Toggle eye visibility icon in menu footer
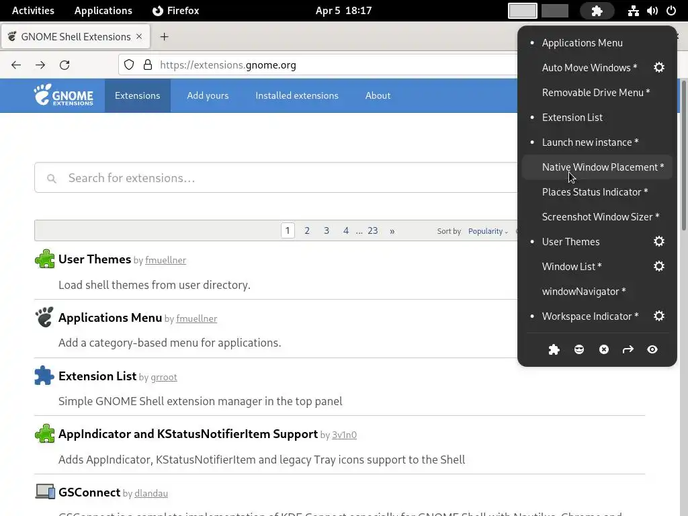 pyautogui.click(x=652, y=349)
